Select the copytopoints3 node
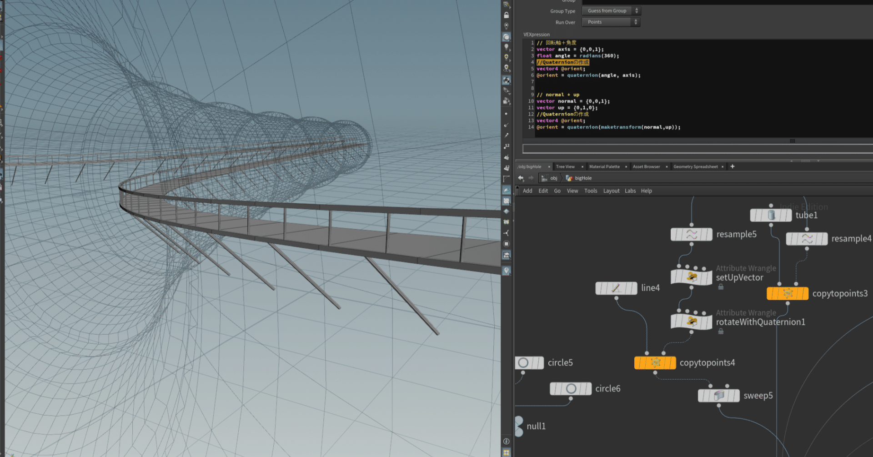Viewport: 873px width, 457px height. coord(788,293)
